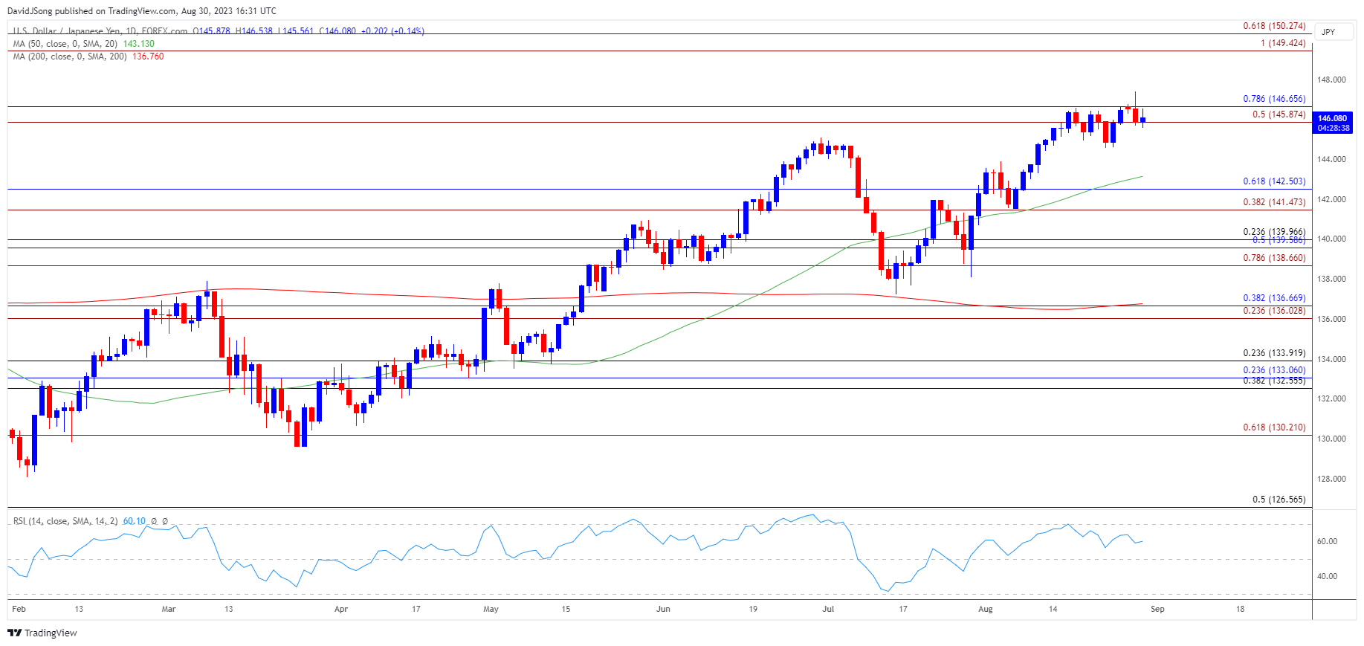Click the 1 (149.424) Fibonacci label

(x=1283, y=43)
